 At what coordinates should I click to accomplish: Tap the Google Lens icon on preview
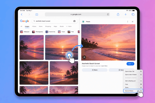(84, 57)
